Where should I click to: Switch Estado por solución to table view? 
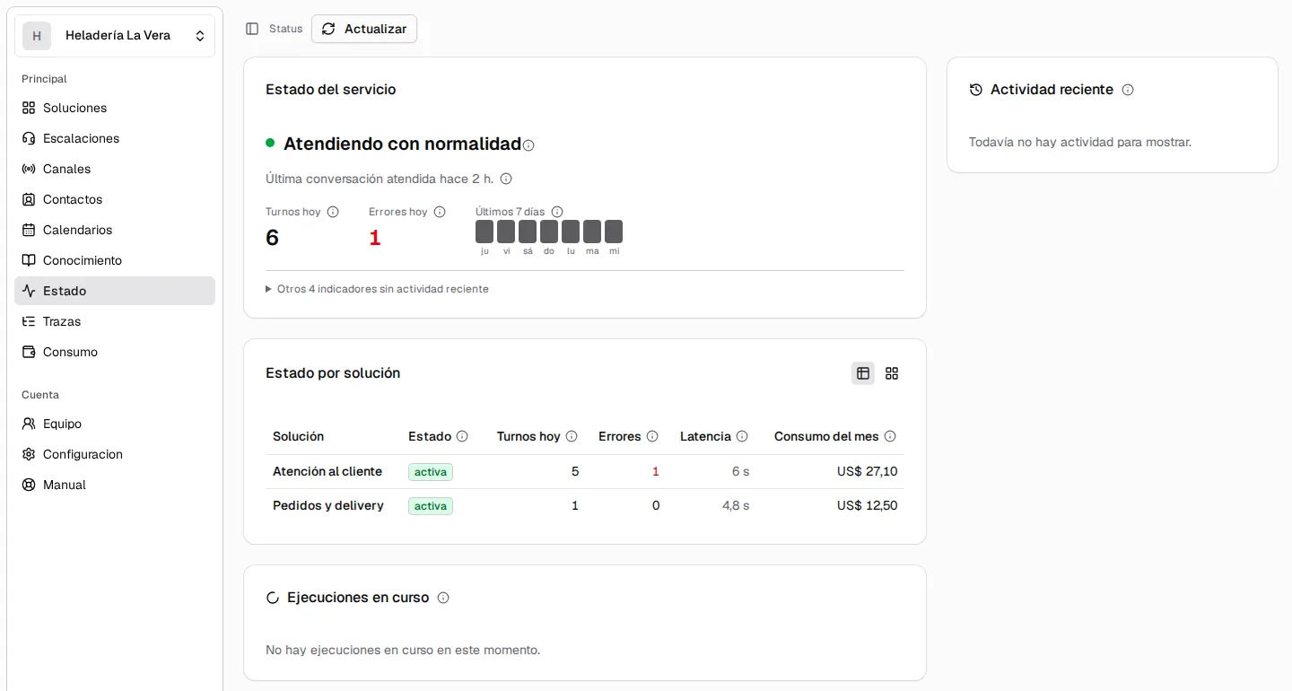coord(863,373)
